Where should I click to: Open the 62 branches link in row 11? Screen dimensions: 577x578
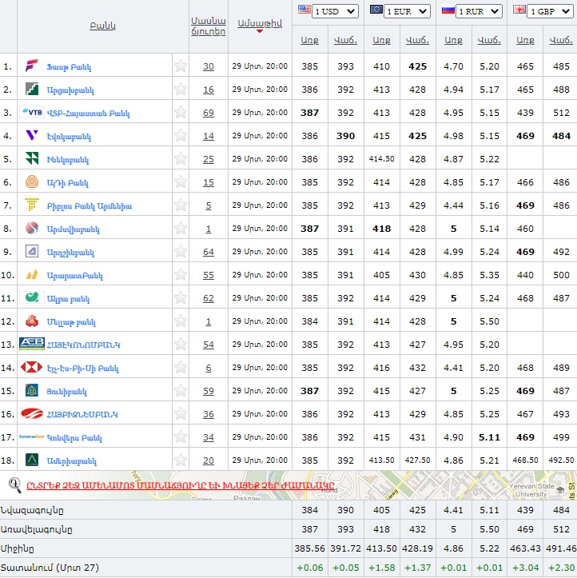point(208,298)
